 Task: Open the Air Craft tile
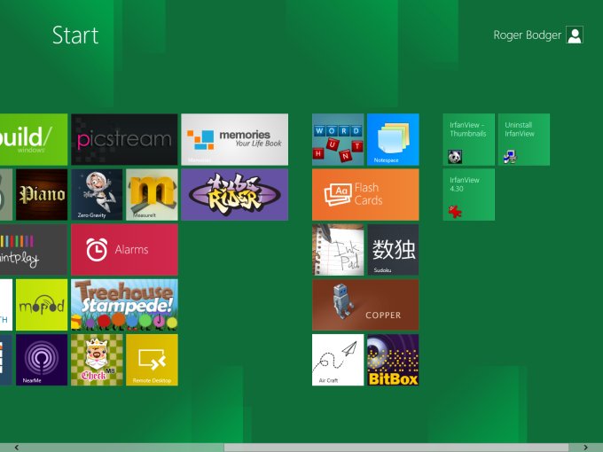tap(338, 360)
